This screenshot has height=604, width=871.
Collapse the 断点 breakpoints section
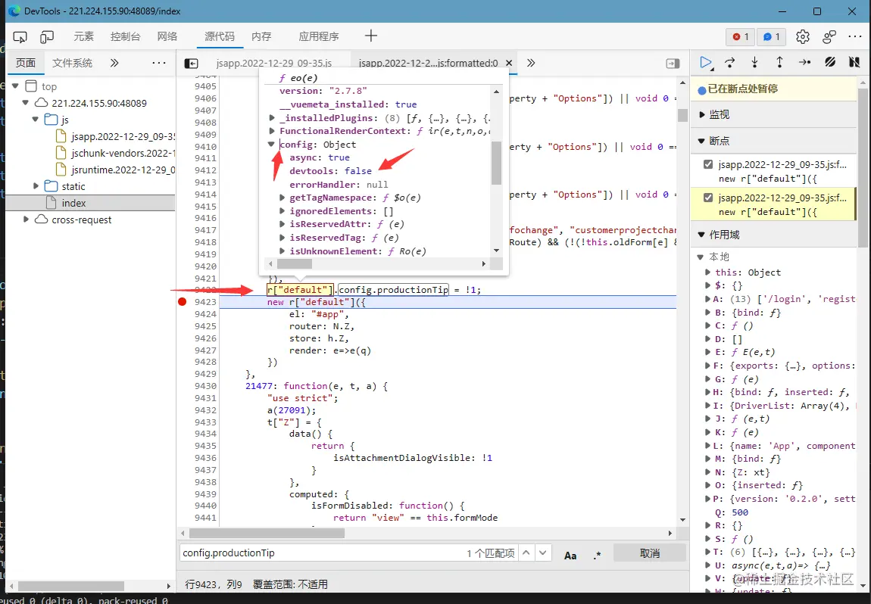pyautogui.click(x=701, y=141)
